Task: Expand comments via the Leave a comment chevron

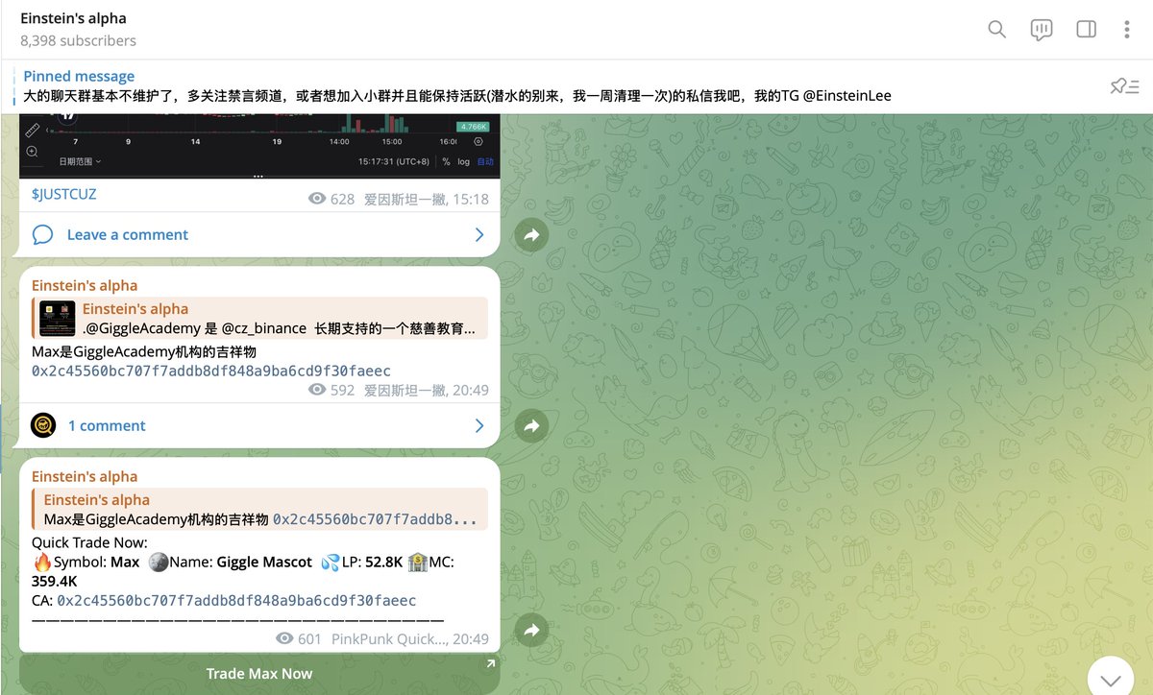Action: [x=479, y=235]
